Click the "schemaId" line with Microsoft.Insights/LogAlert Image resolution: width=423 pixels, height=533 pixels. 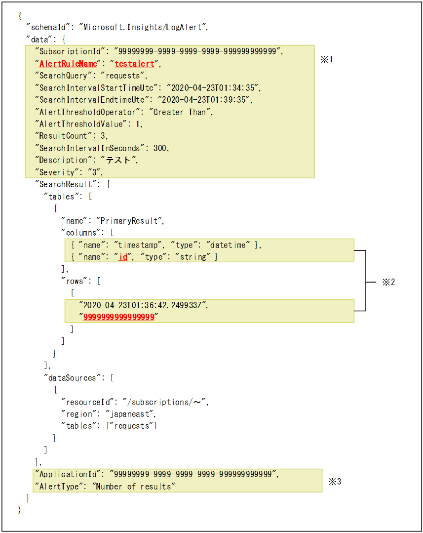[x=117, y=27]
